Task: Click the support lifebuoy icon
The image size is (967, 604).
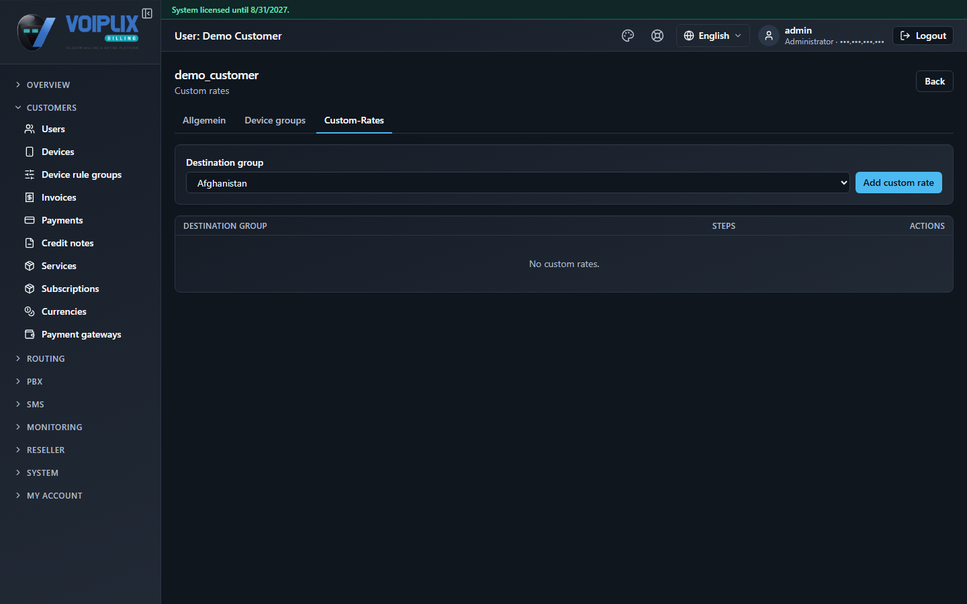Action: point(657,36)
